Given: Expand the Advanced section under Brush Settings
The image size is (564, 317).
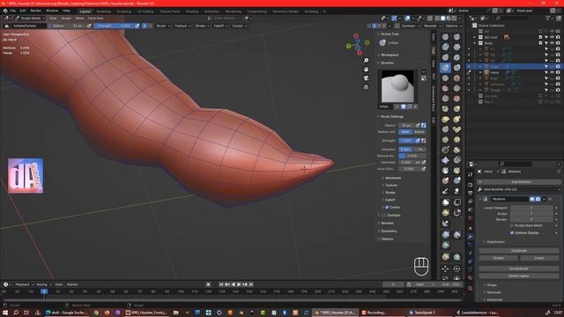Looking at the screenshot, I should click(x=392, y=178).
